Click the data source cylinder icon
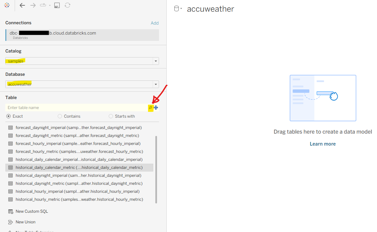The width and height of the screenshot is (377, 232). point(177,9)
